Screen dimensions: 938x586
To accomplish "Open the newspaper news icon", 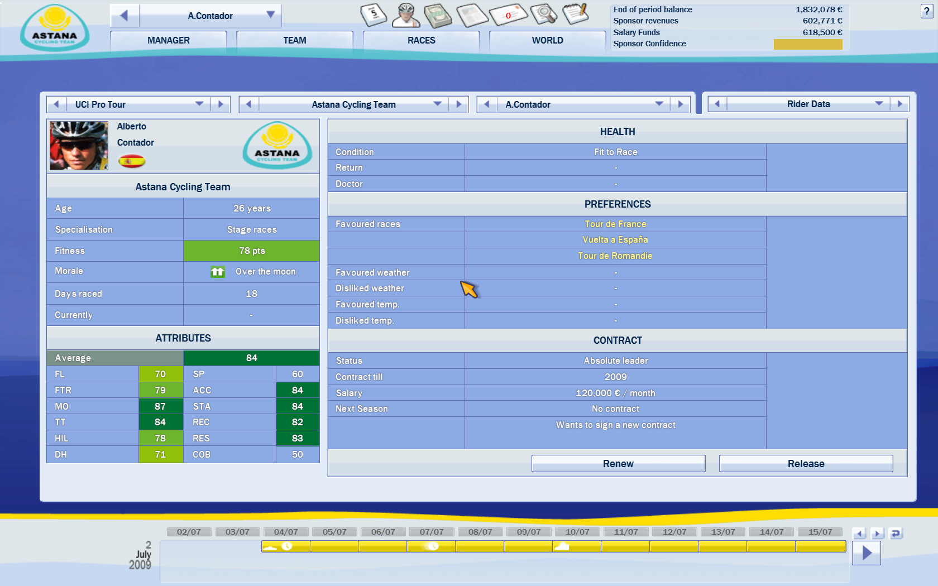I will click(472, 15).
